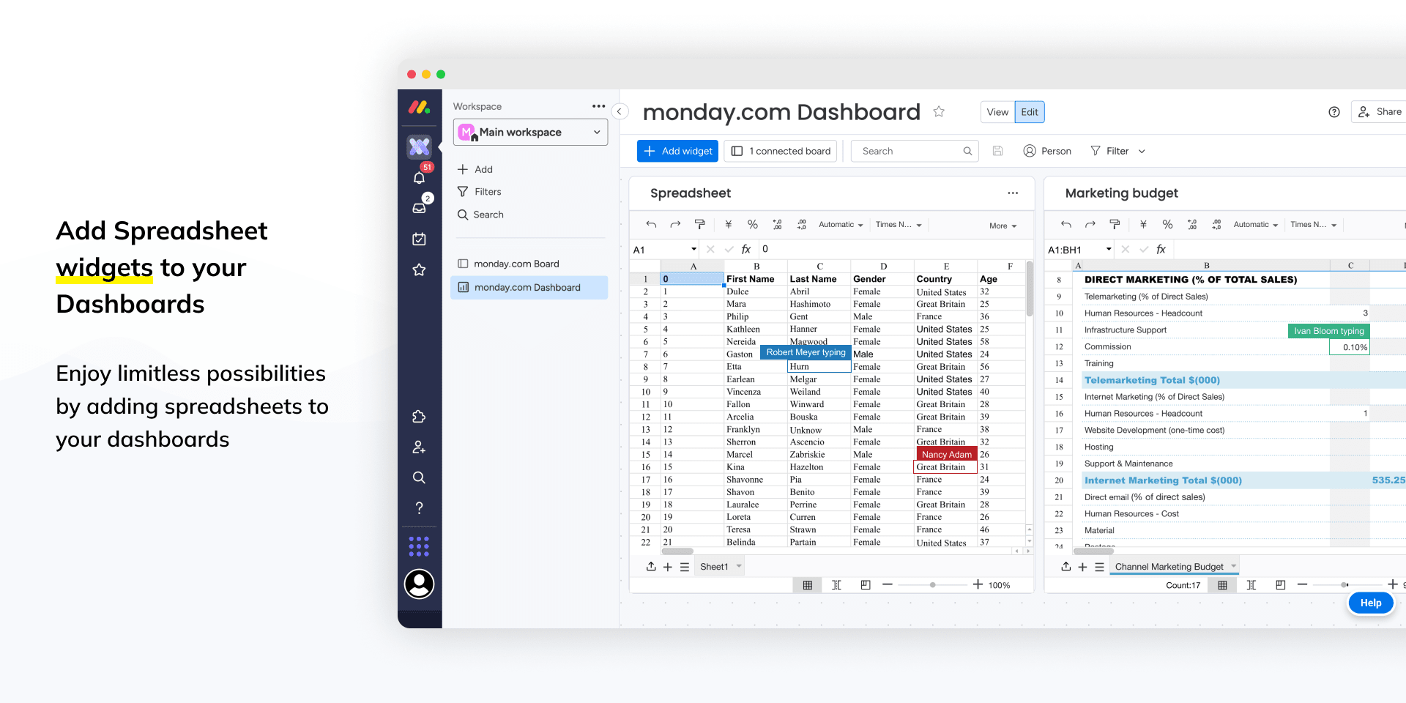Zoom out with minus in Spreadsheet widget
Screen dimensions: 1406x703
tap(888, 584)
